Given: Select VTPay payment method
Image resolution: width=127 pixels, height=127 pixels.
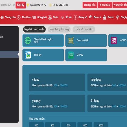Looking at the screenshot, I should (86, 55).
